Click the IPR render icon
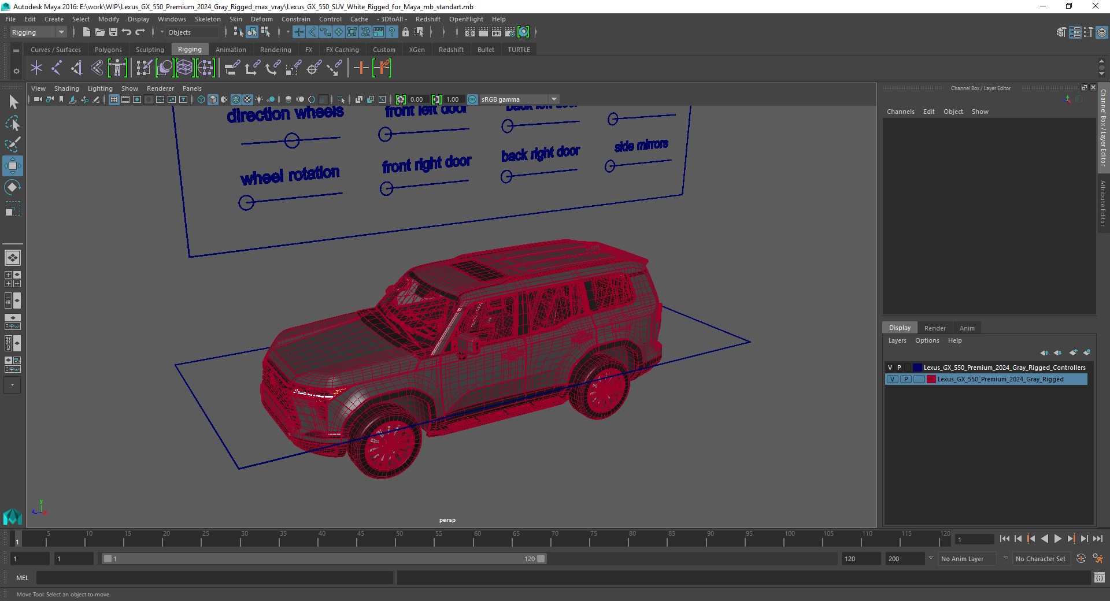1110x601 pixels. [x=497, y=32]
